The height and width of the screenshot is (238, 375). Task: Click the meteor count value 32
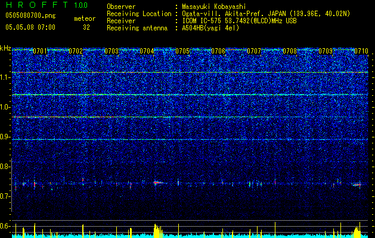86,27
